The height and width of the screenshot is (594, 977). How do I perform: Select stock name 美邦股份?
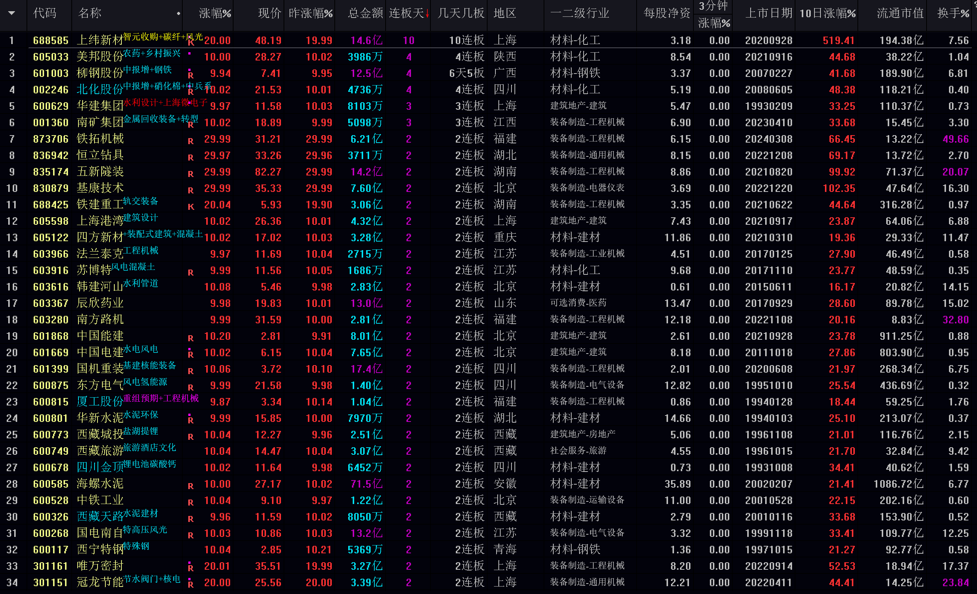coord(100,57)
